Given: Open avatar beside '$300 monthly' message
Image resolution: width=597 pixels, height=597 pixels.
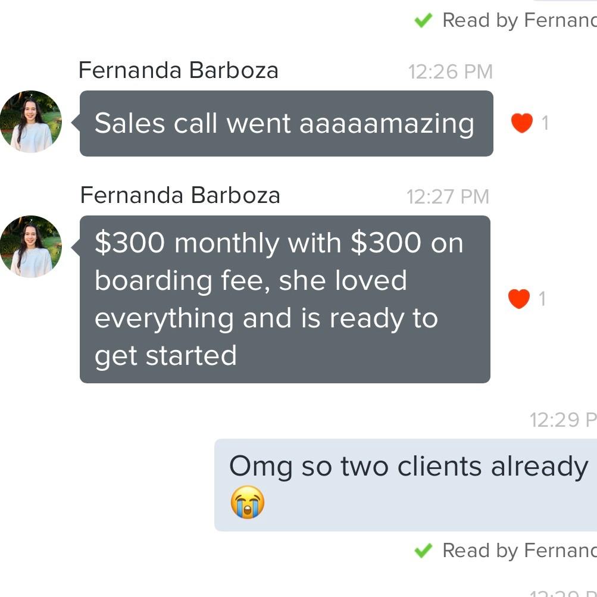Looking at the screenshot, I should coord(31,246).
